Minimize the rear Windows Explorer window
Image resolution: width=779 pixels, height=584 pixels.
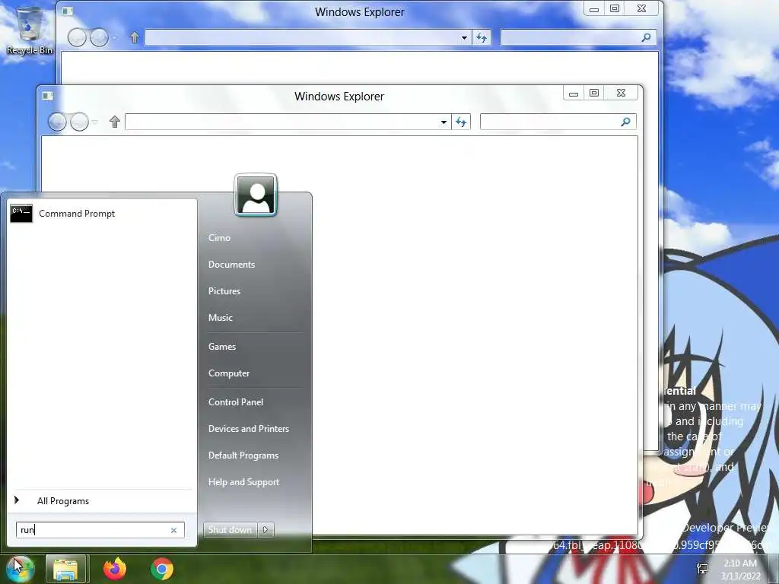pyautogui.click(x=593, y=9)
